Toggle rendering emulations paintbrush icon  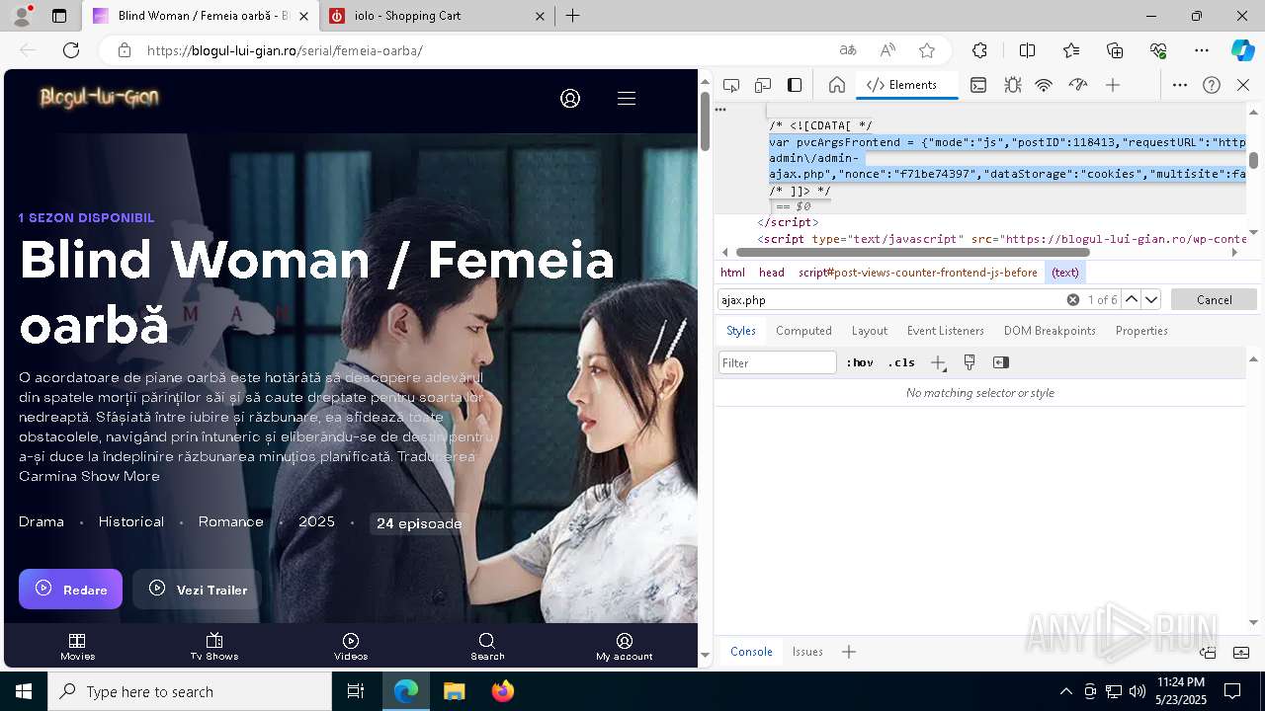(970, 362)
